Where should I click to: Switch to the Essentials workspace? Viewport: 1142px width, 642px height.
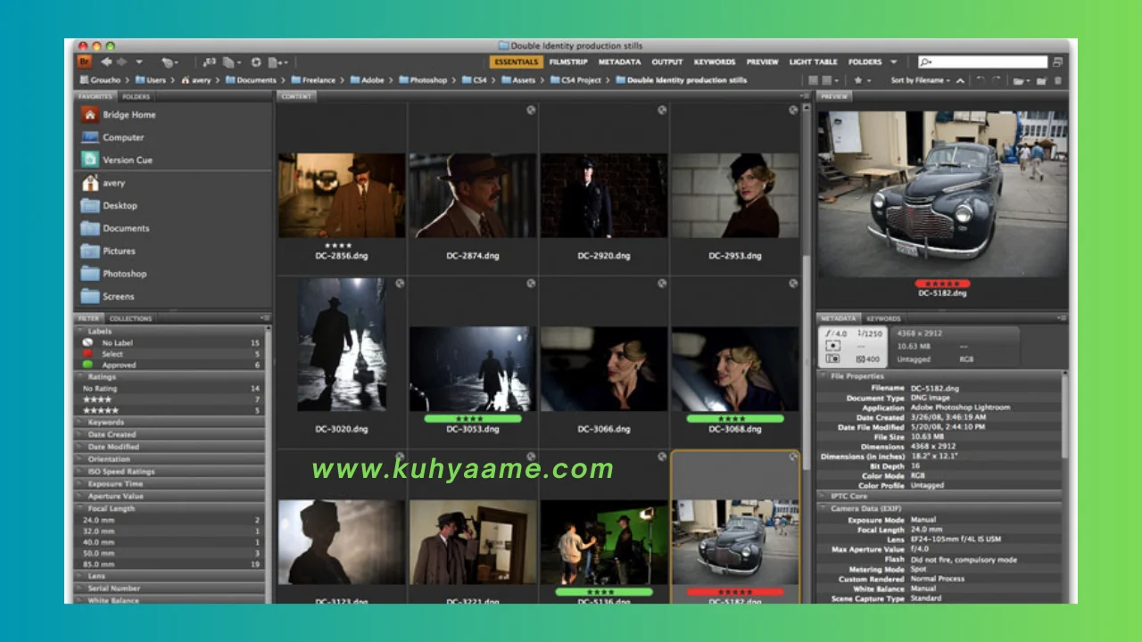[516, 62]
